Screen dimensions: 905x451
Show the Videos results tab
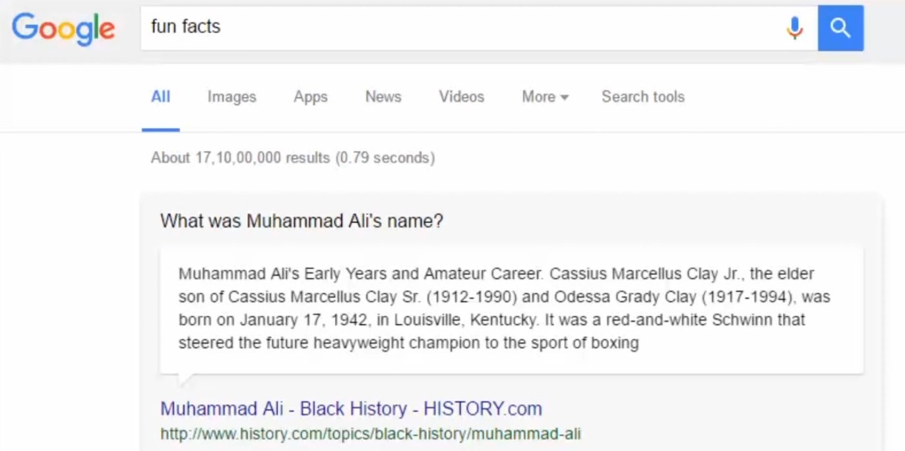click(462, 97)
